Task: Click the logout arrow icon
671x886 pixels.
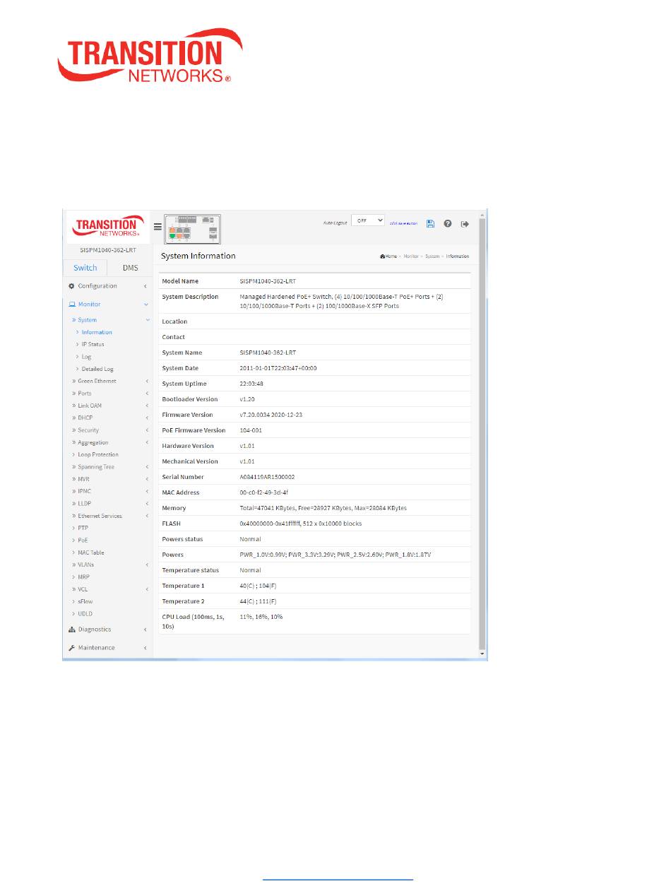Action: 465,223
